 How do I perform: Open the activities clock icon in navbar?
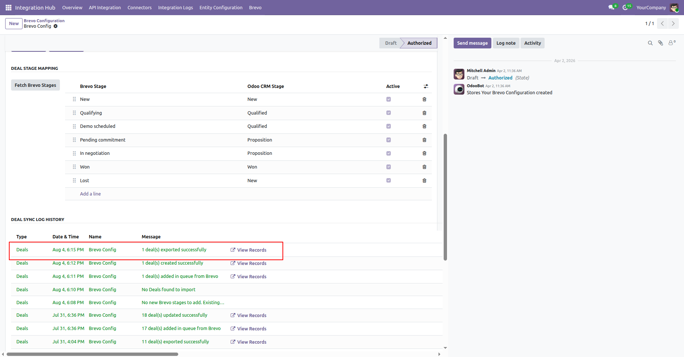pos(626,7)
